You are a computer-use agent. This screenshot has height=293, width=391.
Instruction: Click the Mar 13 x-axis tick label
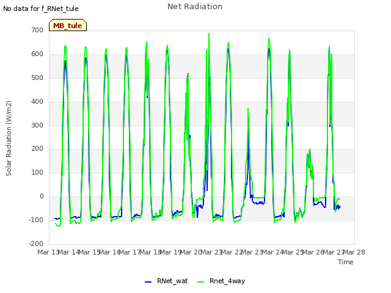coord(48,252)
